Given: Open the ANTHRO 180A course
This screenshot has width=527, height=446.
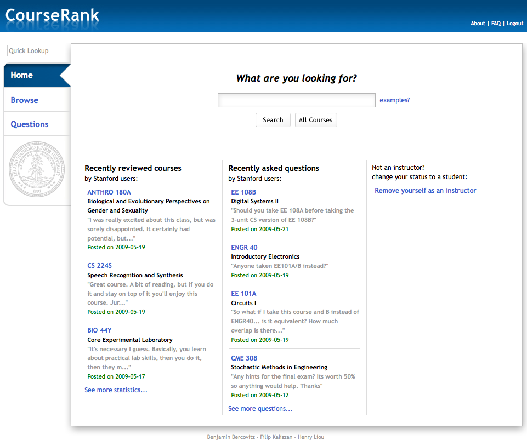Looking at the screenshot, I should (x=109, y=192).
